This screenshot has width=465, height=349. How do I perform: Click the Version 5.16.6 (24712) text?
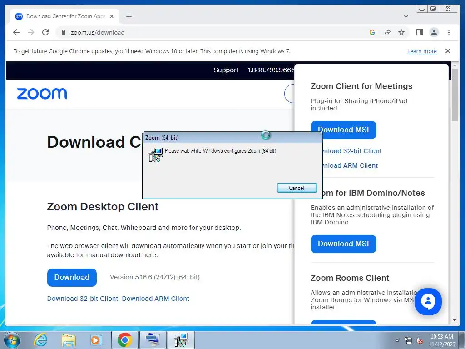tap(155, 277)
